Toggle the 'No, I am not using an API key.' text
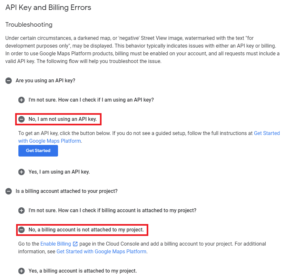This screenshot has height=279, width=284. 63,119
